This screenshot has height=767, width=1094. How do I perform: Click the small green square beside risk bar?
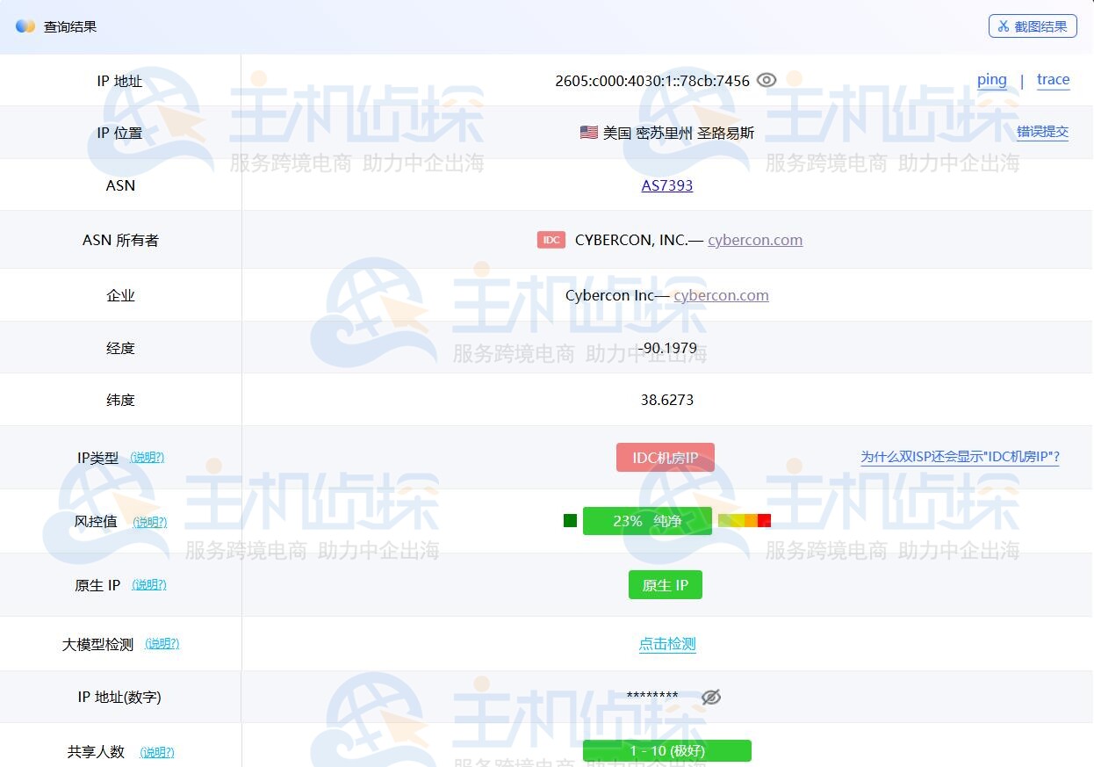click(570, 520)
